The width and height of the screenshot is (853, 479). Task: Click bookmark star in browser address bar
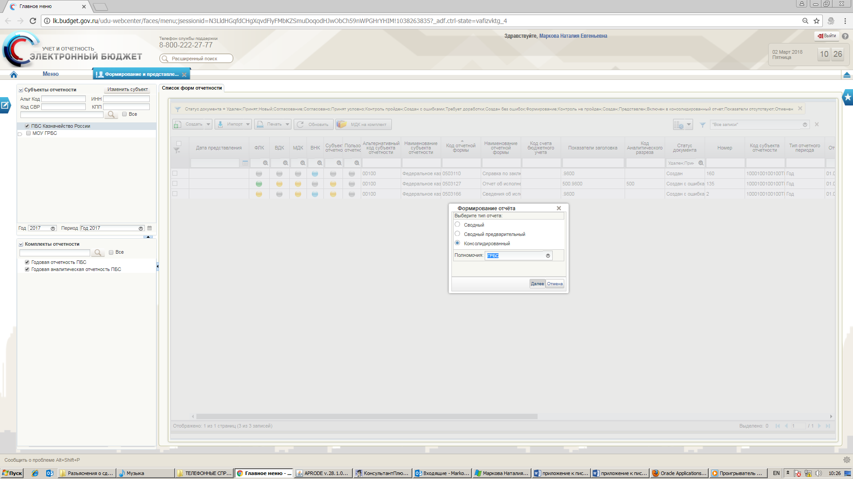tap(817, 21)
